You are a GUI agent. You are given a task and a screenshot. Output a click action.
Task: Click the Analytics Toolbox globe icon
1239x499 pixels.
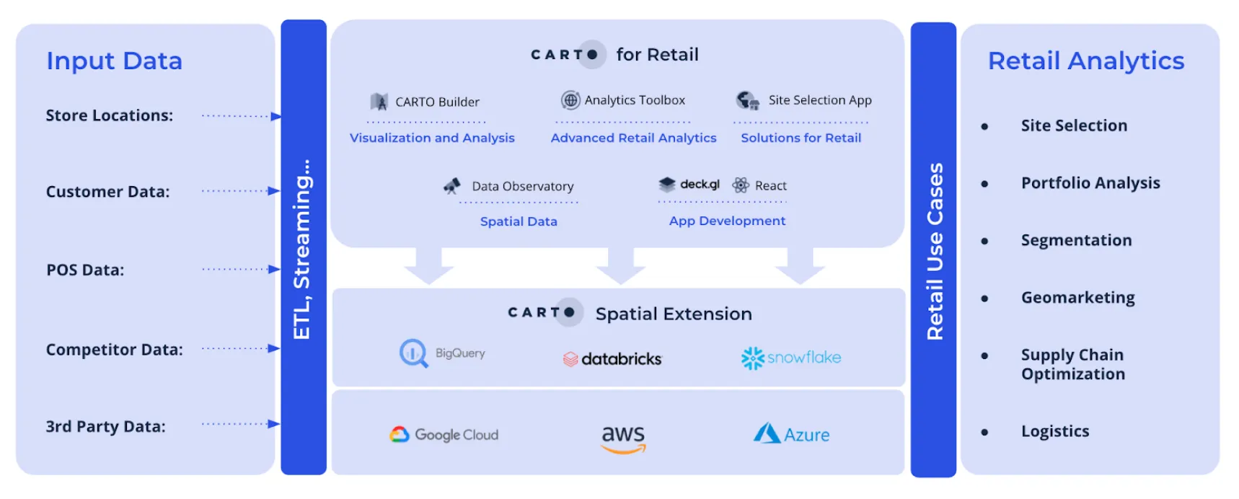570,100
